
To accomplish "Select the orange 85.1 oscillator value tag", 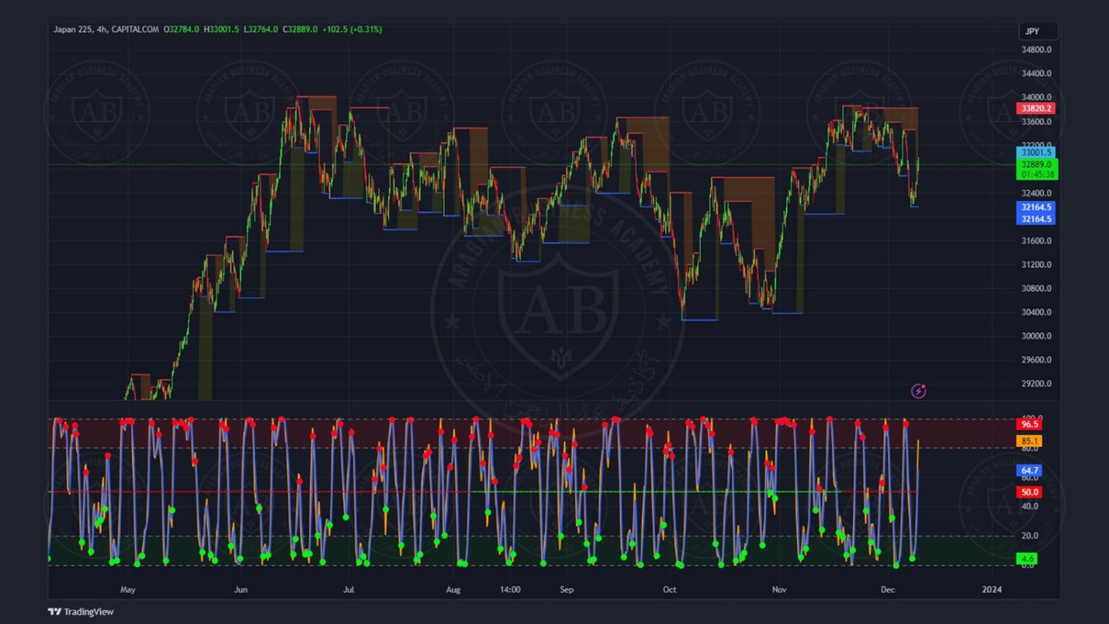I will pyautogui.click(x=1029, y=441).
